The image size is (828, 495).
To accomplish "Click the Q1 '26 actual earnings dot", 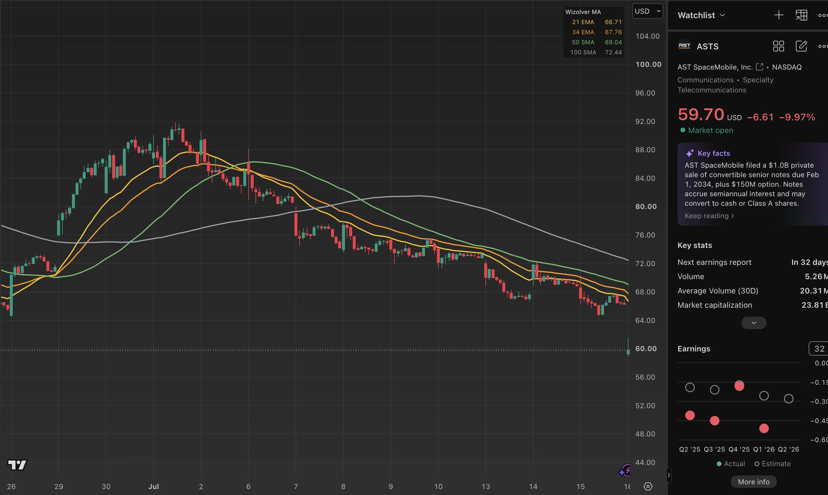I will [x=764, y=428].
